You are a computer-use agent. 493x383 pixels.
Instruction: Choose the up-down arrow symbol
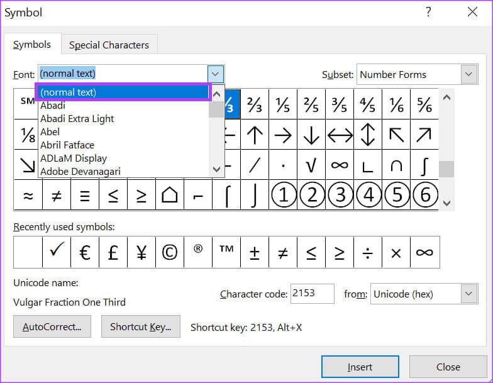click(x=368, y=135)
